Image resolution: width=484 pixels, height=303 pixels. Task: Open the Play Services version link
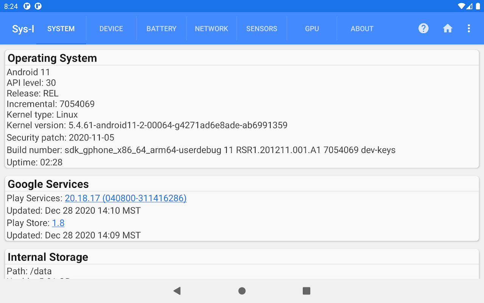(x=126, y=198)
